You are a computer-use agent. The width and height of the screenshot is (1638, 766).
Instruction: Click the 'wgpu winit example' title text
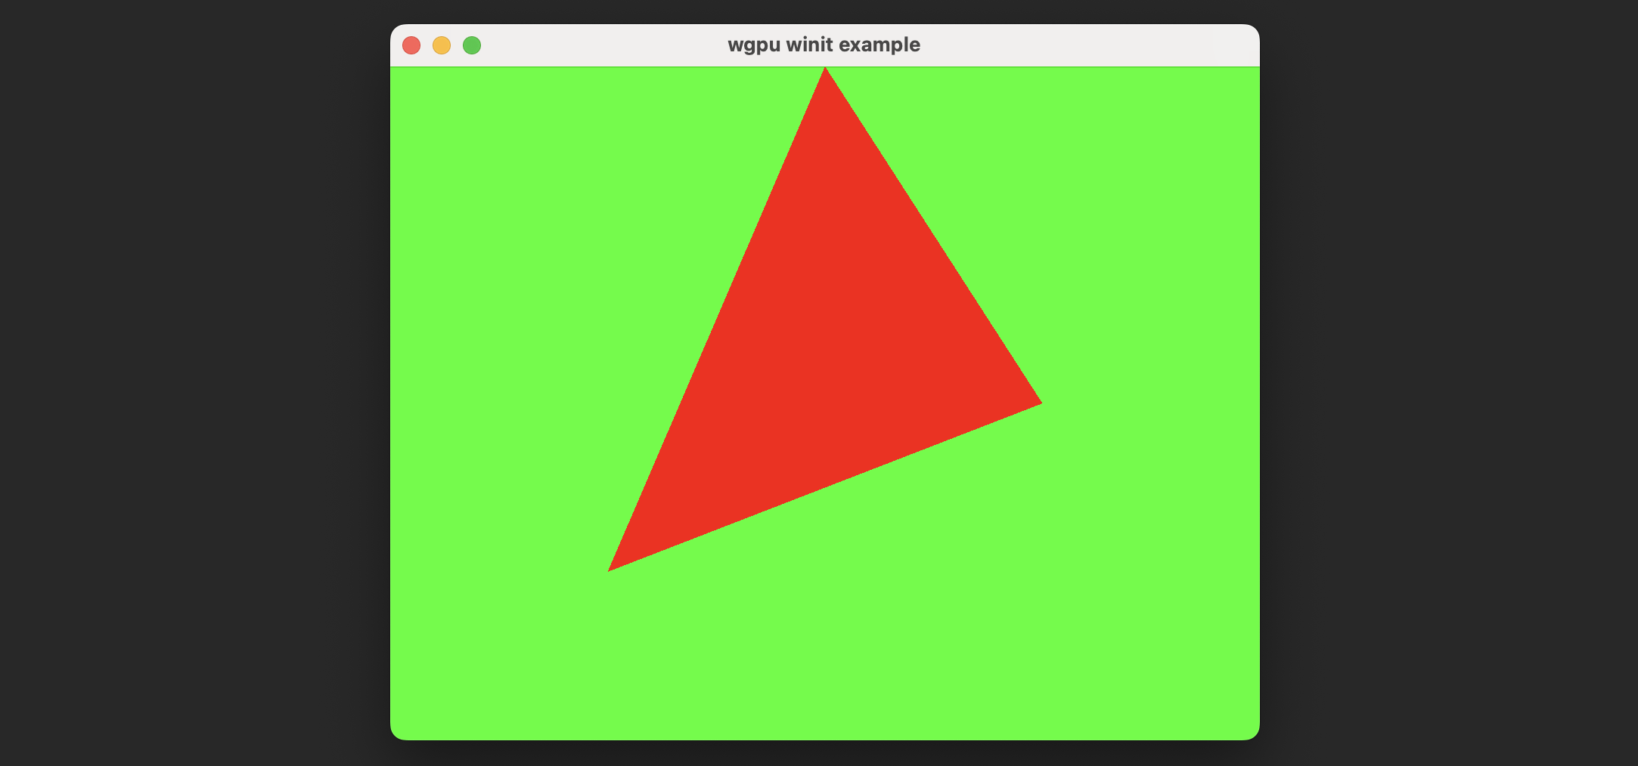[824, 45]
